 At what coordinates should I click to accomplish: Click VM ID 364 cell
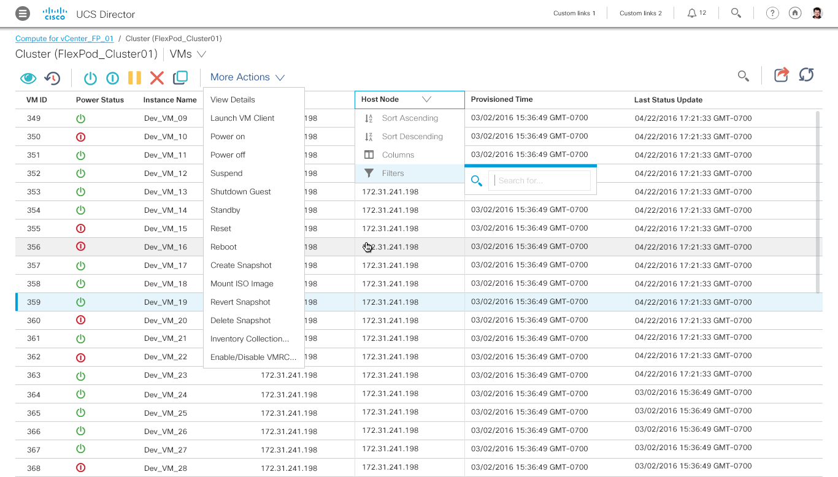[34, 394]
